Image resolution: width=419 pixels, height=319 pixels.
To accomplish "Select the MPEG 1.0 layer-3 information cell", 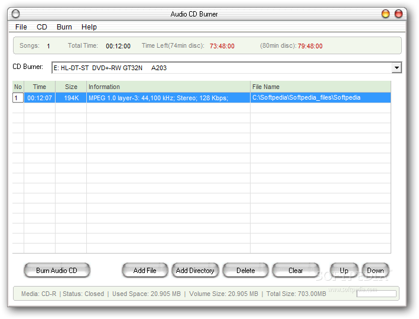I will (168, 98).
